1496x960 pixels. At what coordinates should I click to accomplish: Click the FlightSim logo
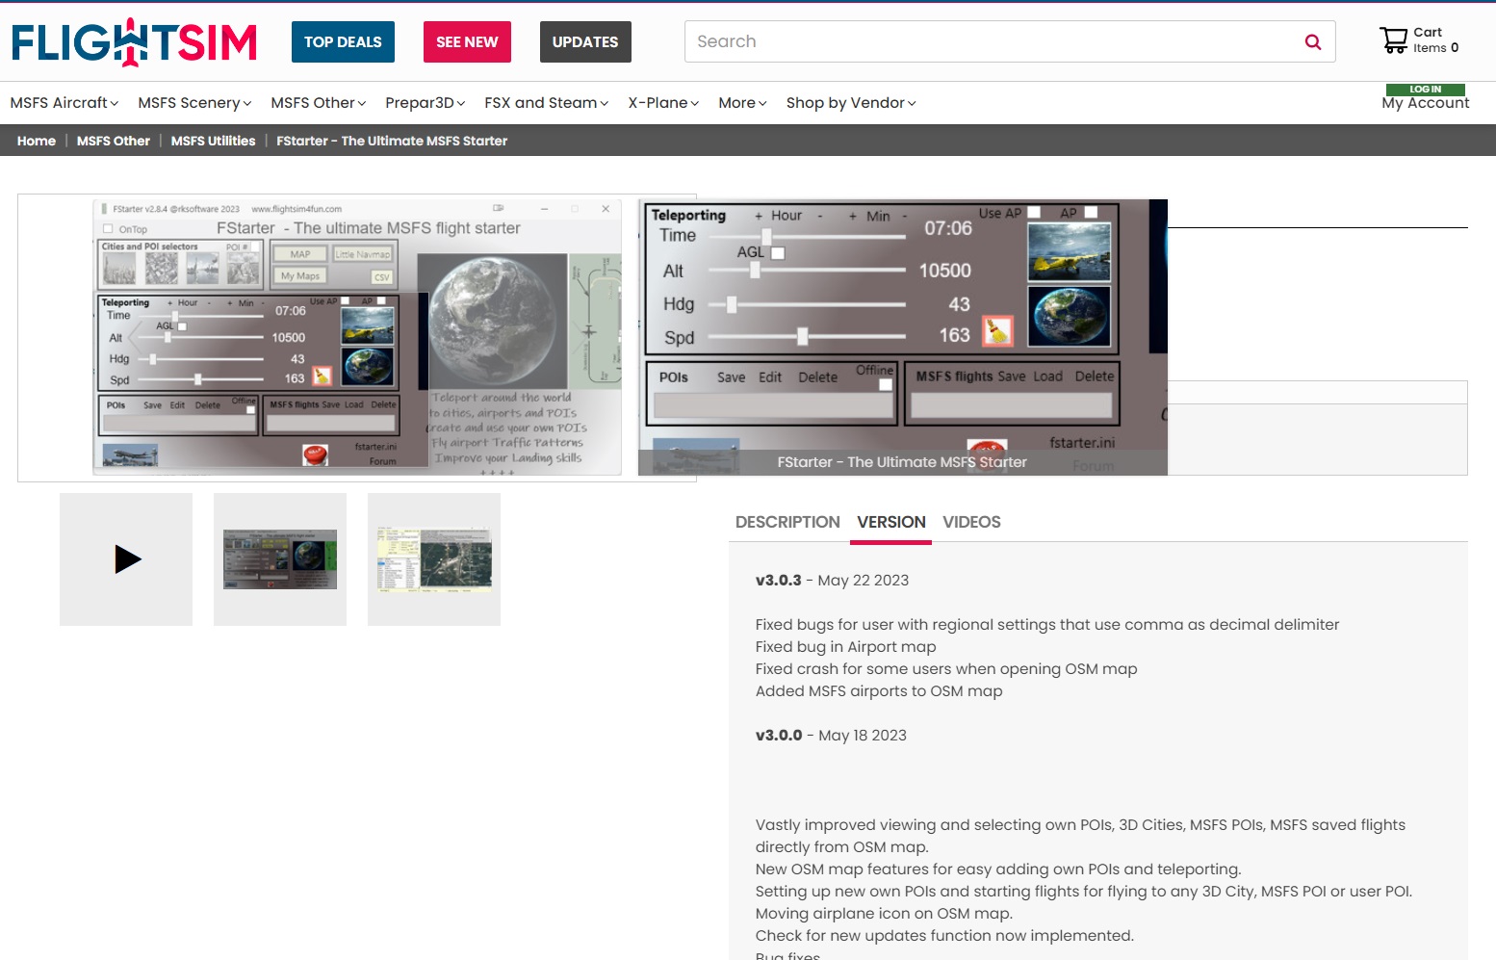pos(134,42)
